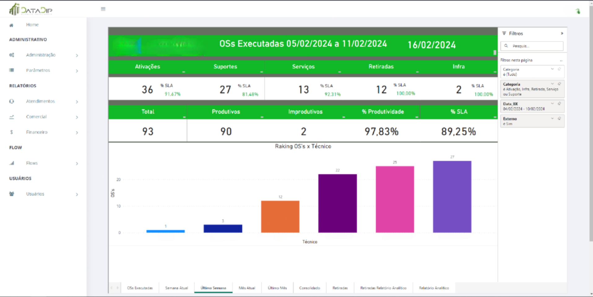Open the Mês Atual tab

tap(247, 288)
